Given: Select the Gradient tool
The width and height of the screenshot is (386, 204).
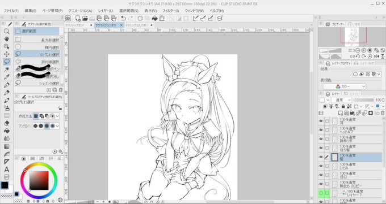Looking at the screenshot, I should click(x=7, y=146).
